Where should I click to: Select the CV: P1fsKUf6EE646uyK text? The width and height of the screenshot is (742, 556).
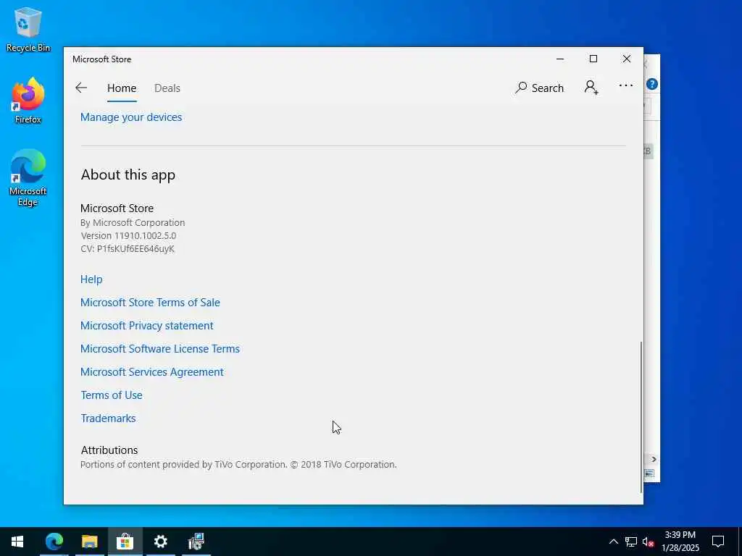(128, 249)
